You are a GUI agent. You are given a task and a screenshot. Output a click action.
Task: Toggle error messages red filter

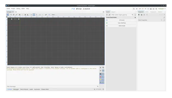pos(102,77)
